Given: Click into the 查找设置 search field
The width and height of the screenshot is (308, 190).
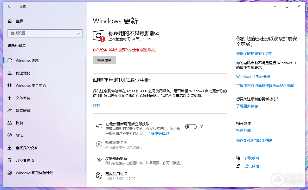Looking at the screenshot, I should point(45,33).
